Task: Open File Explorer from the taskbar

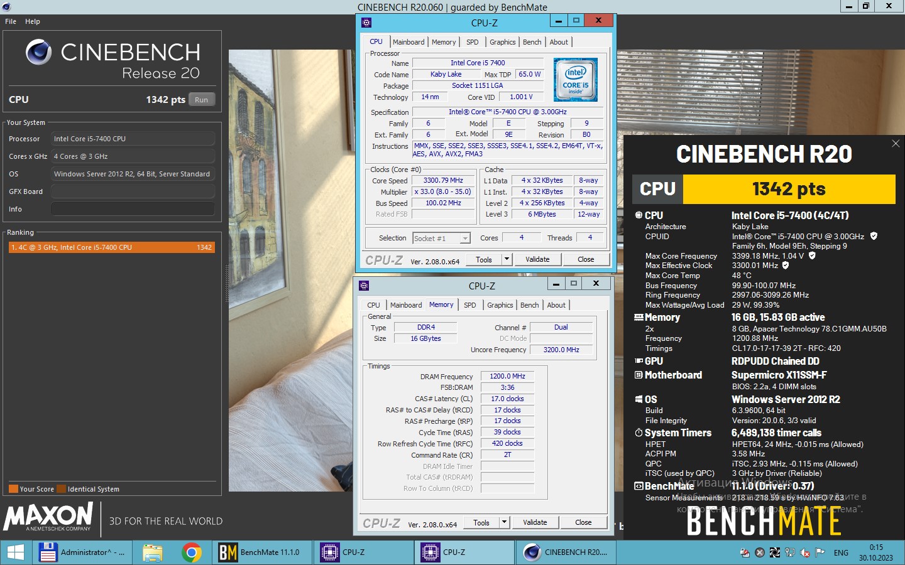Action: tap(152, 552)
